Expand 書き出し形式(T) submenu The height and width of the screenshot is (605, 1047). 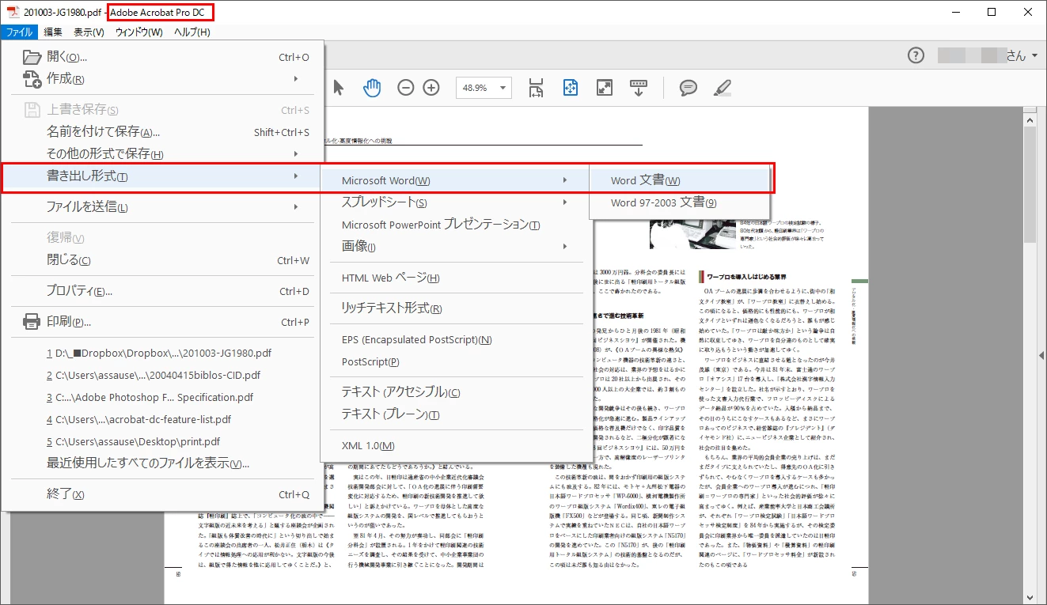coord(162,176)
